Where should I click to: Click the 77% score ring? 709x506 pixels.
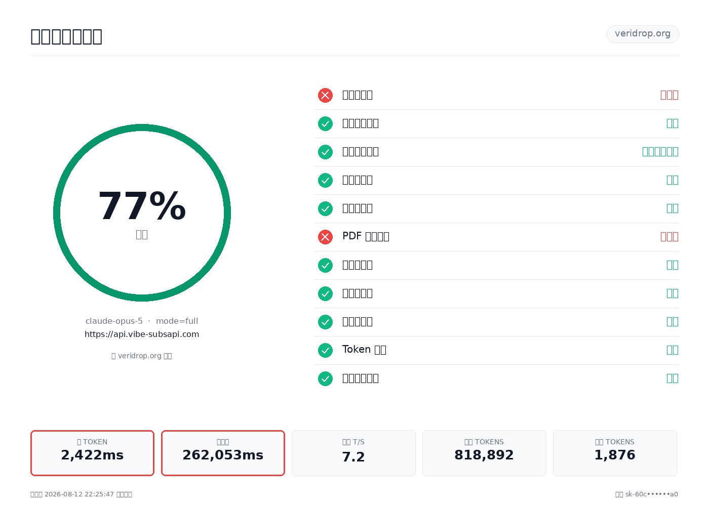[x=142, y=213]
